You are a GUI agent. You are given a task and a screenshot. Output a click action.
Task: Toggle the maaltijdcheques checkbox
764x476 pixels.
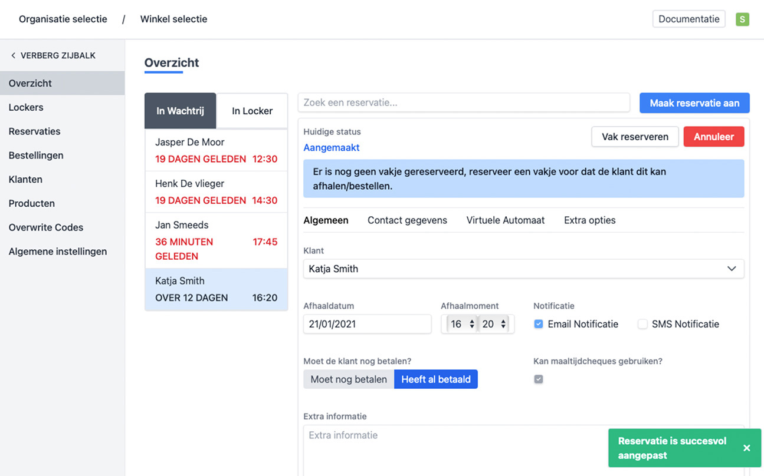coord(538,379)
